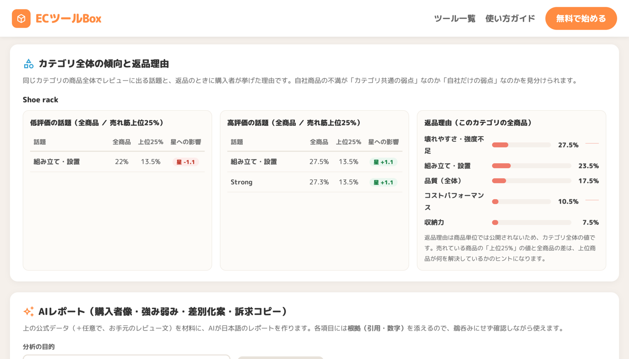This screenshot has width=629, height=359.
Task: Click the Shoe rack category label
Action: point(40,100)
